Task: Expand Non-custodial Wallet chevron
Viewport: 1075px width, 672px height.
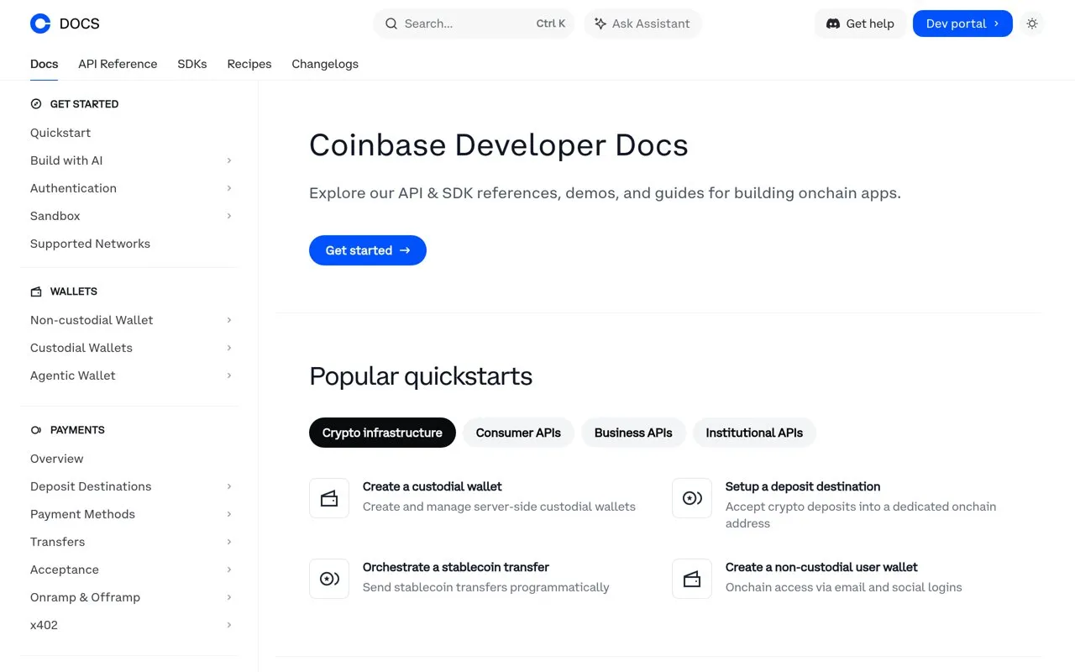Action: [x=229, y=320]
